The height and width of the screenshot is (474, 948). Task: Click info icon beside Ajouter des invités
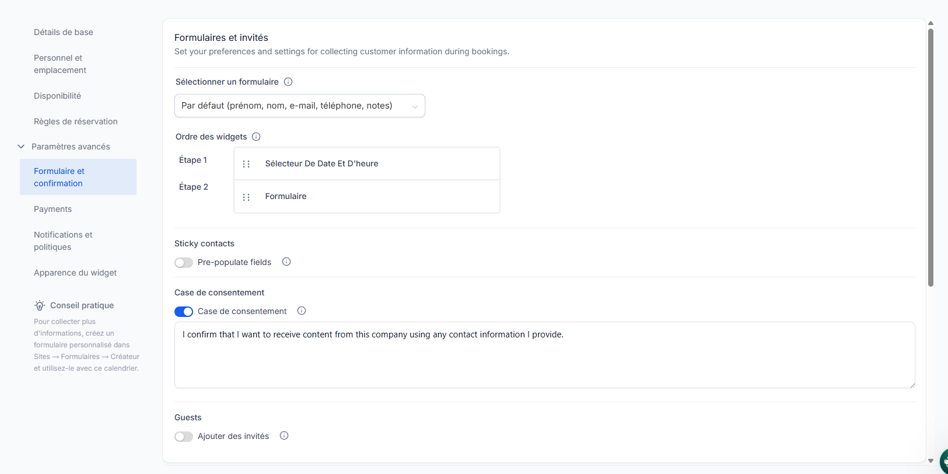click(x=284, y=436)
